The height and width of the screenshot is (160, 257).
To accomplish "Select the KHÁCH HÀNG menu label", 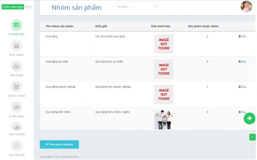I will point(16,96).
